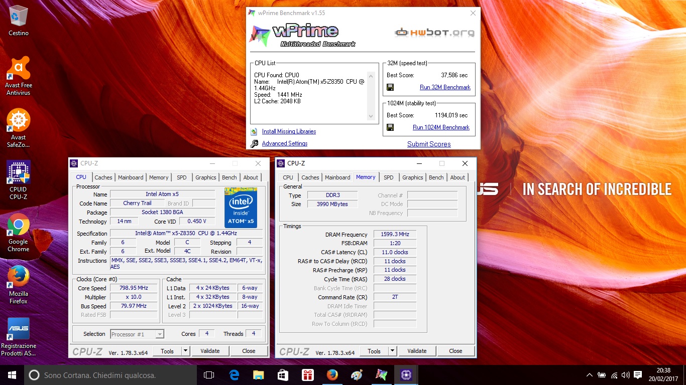The width and height of the screenshot is (686, 385).
Task: Launch Google Chrome from desktop
Action: pyautogui.click(x=19, y=233)
